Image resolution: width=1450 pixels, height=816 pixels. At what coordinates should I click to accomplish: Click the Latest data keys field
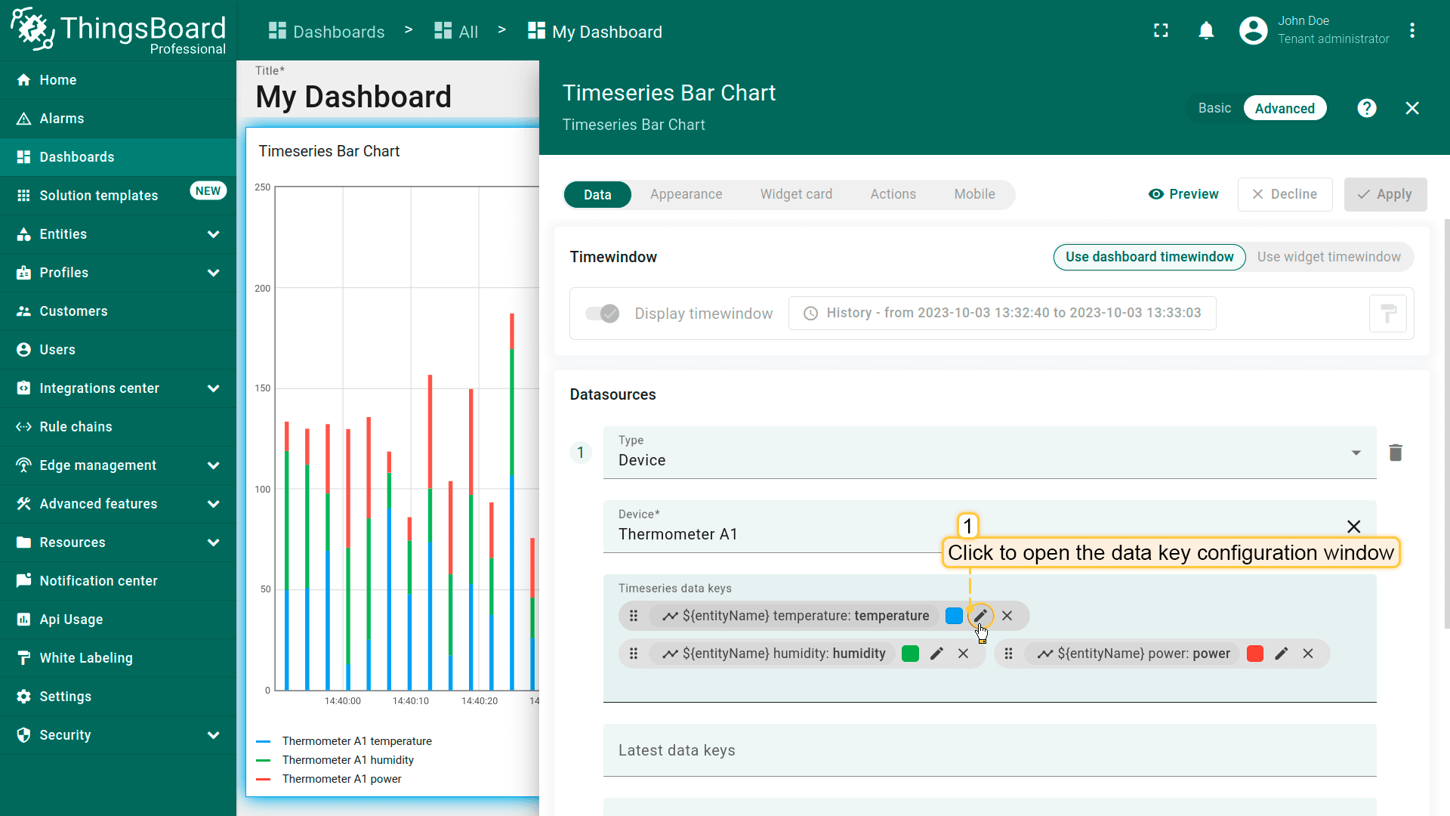point(989,750)
